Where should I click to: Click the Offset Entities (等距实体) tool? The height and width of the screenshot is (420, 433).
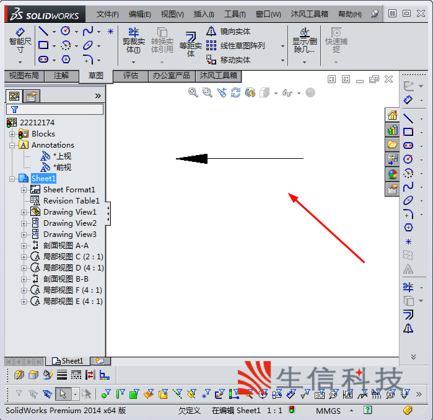pos(191,44)
